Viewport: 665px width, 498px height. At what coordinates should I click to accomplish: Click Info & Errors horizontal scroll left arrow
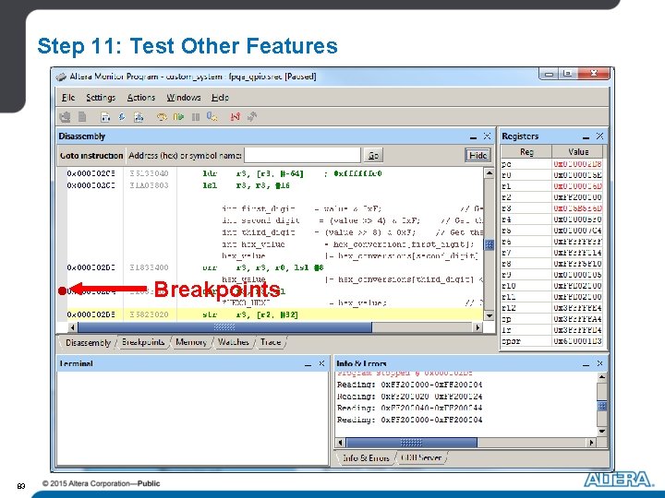(340, 443)
